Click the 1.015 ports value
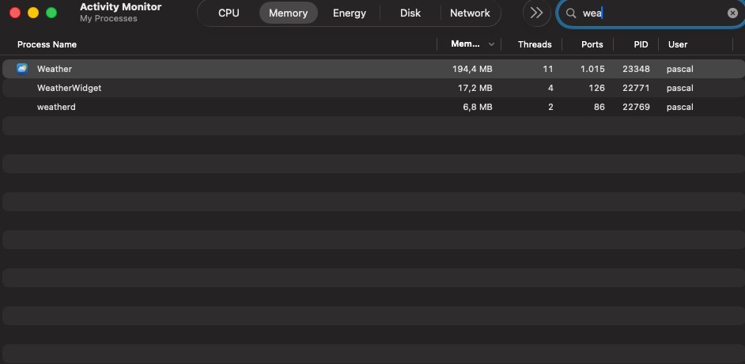The image size is (745, 364). click(592, 69)
